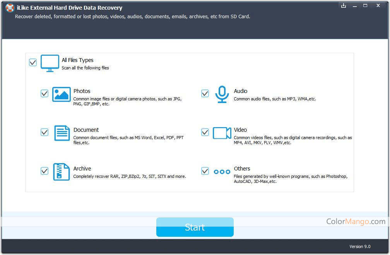
Task: Toggle the Audio checkbox
Action: [x=205, y=93]
